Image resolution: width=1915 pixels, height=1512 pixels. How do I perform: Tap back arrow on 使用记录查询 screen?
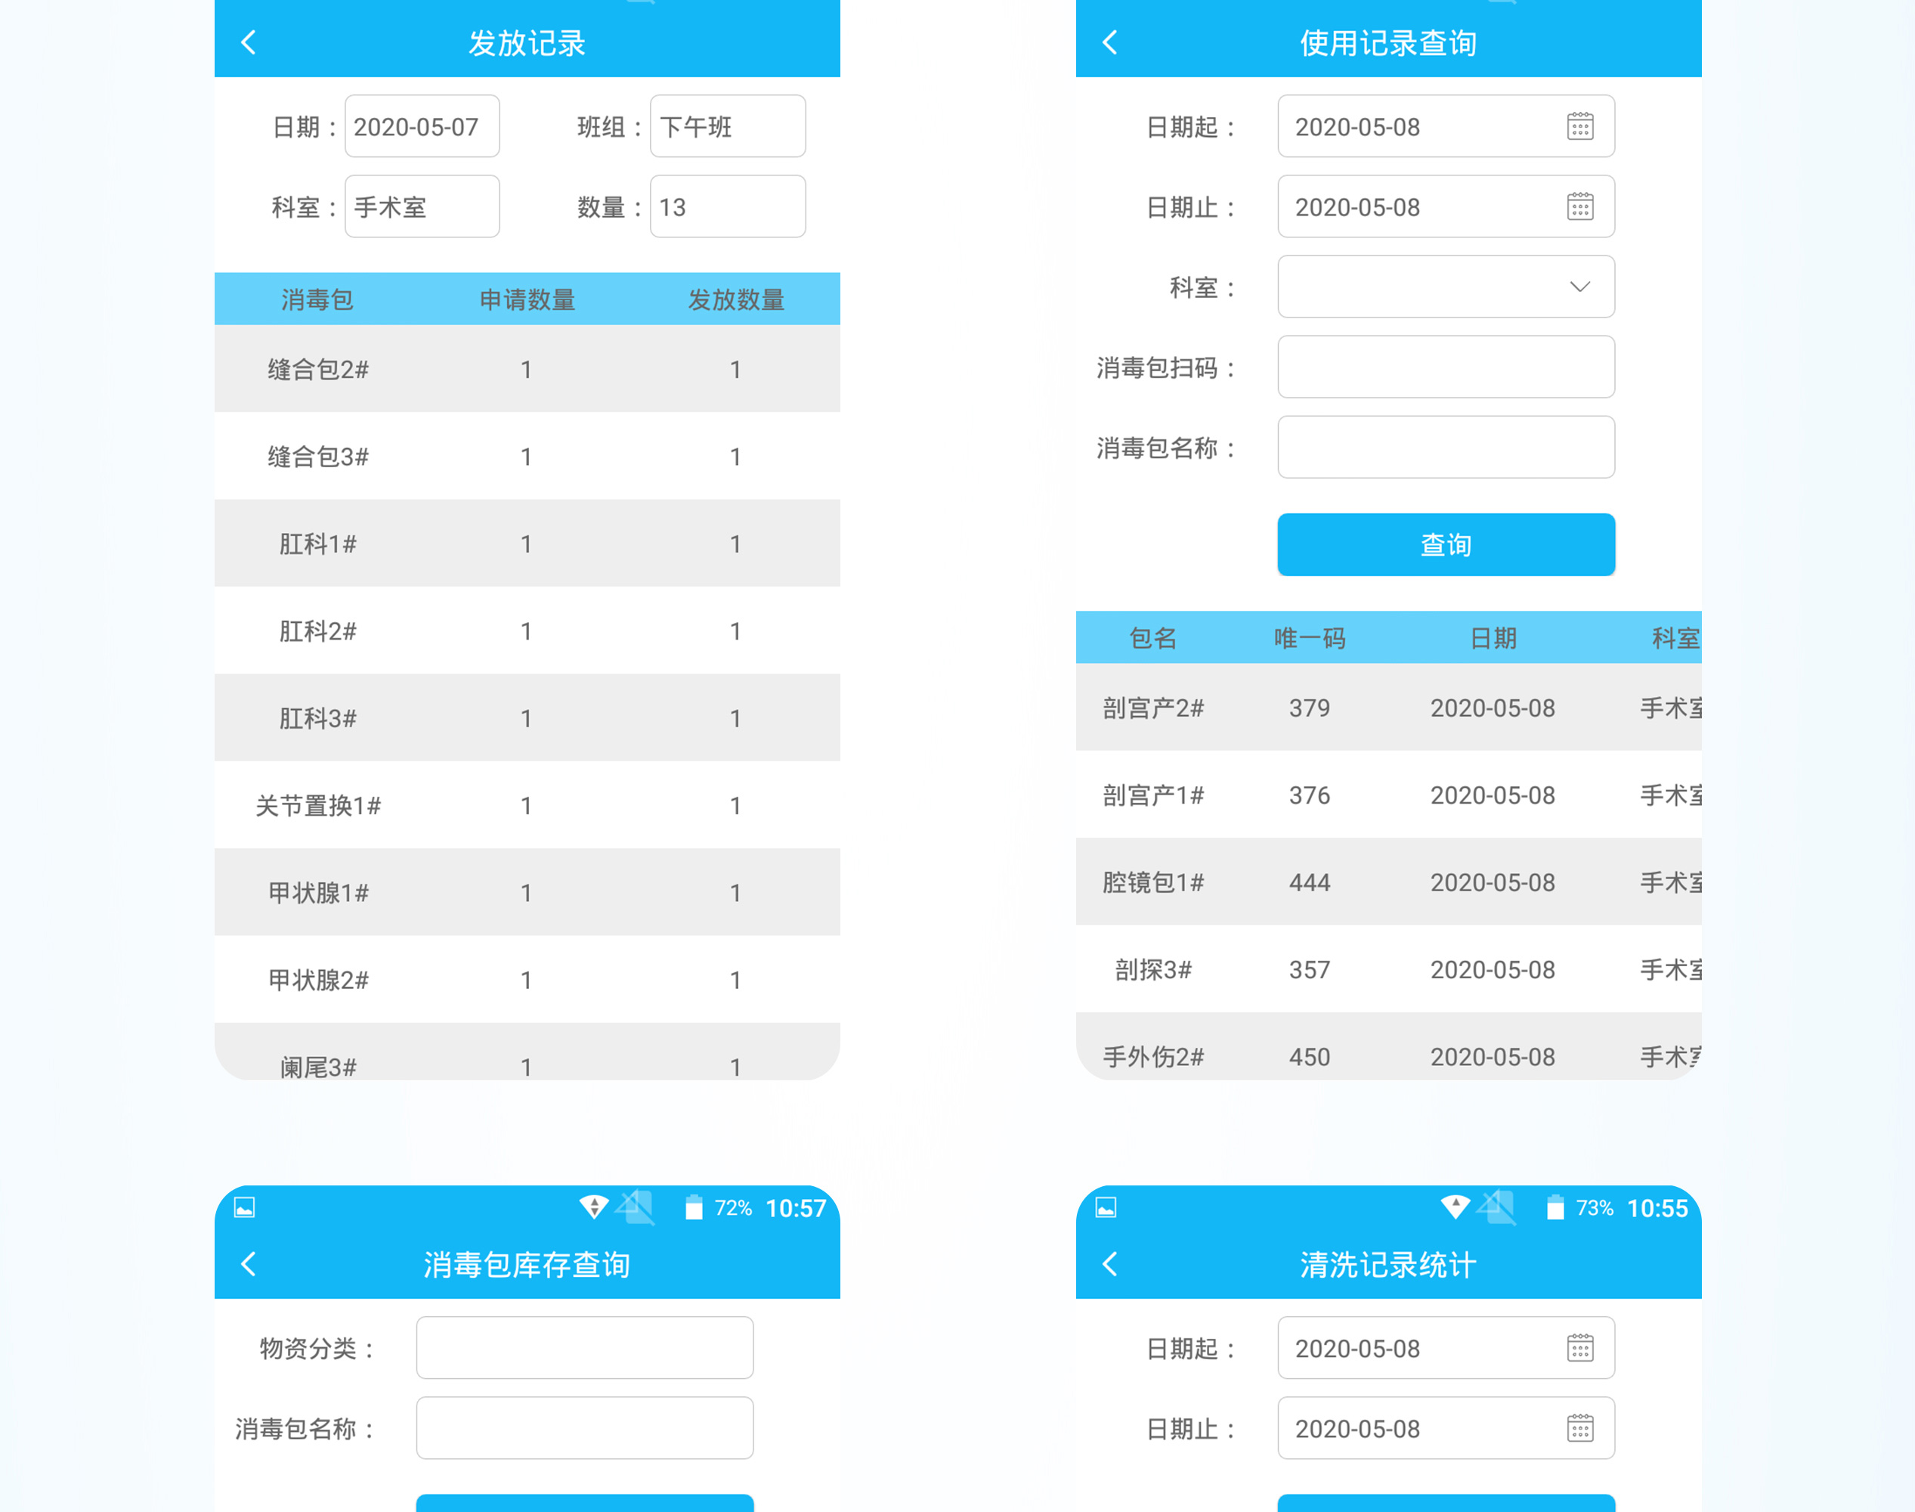pos(1109,42)
